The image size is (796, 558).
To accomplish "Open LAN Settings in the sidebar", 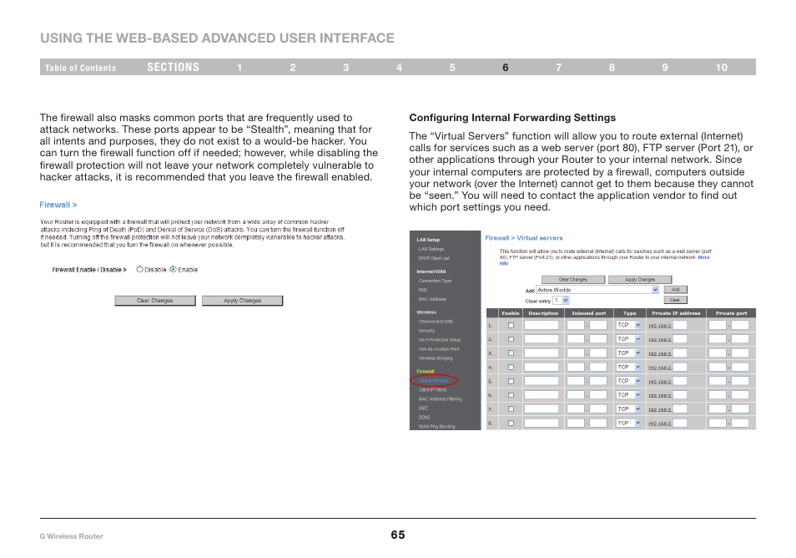I will click(x=431, y=249).
